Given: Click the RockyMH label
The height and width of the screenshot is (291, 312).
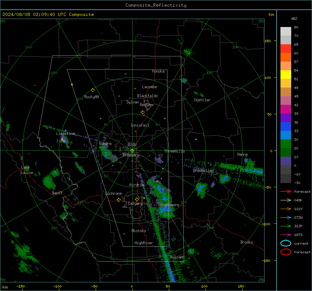Looking at the screenshot, I should click(92, 97).
